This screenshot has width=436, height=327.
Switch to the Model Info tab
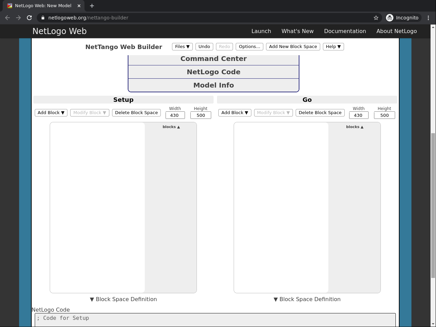214,85
